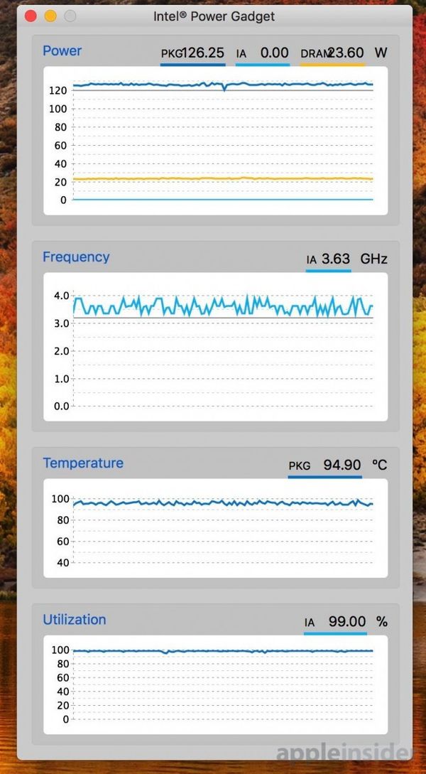Click the red close window button
Image resolution: width=426 pixels, height=774 pixels.
tap(31, 16)
